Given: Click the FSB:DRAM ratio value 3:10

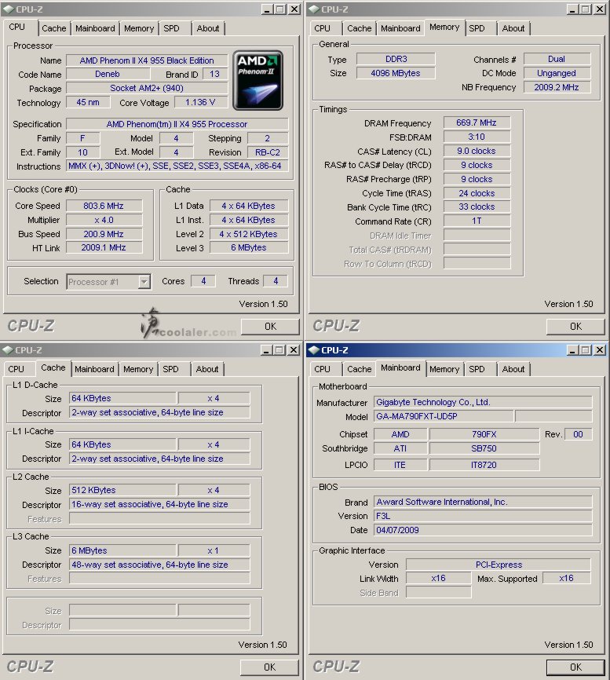Looking at the screenshot, I should click(477, 137).
